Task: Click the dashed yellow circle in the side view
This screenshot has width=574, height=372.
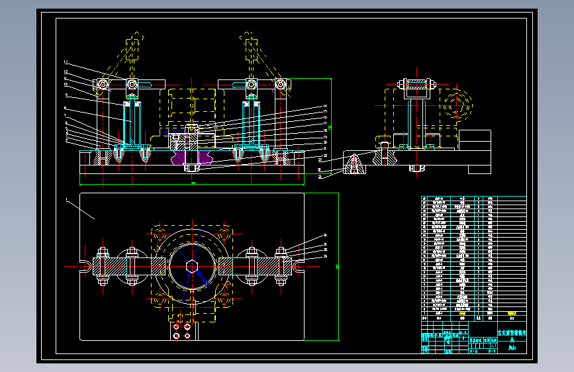Action: coord(457,106)
